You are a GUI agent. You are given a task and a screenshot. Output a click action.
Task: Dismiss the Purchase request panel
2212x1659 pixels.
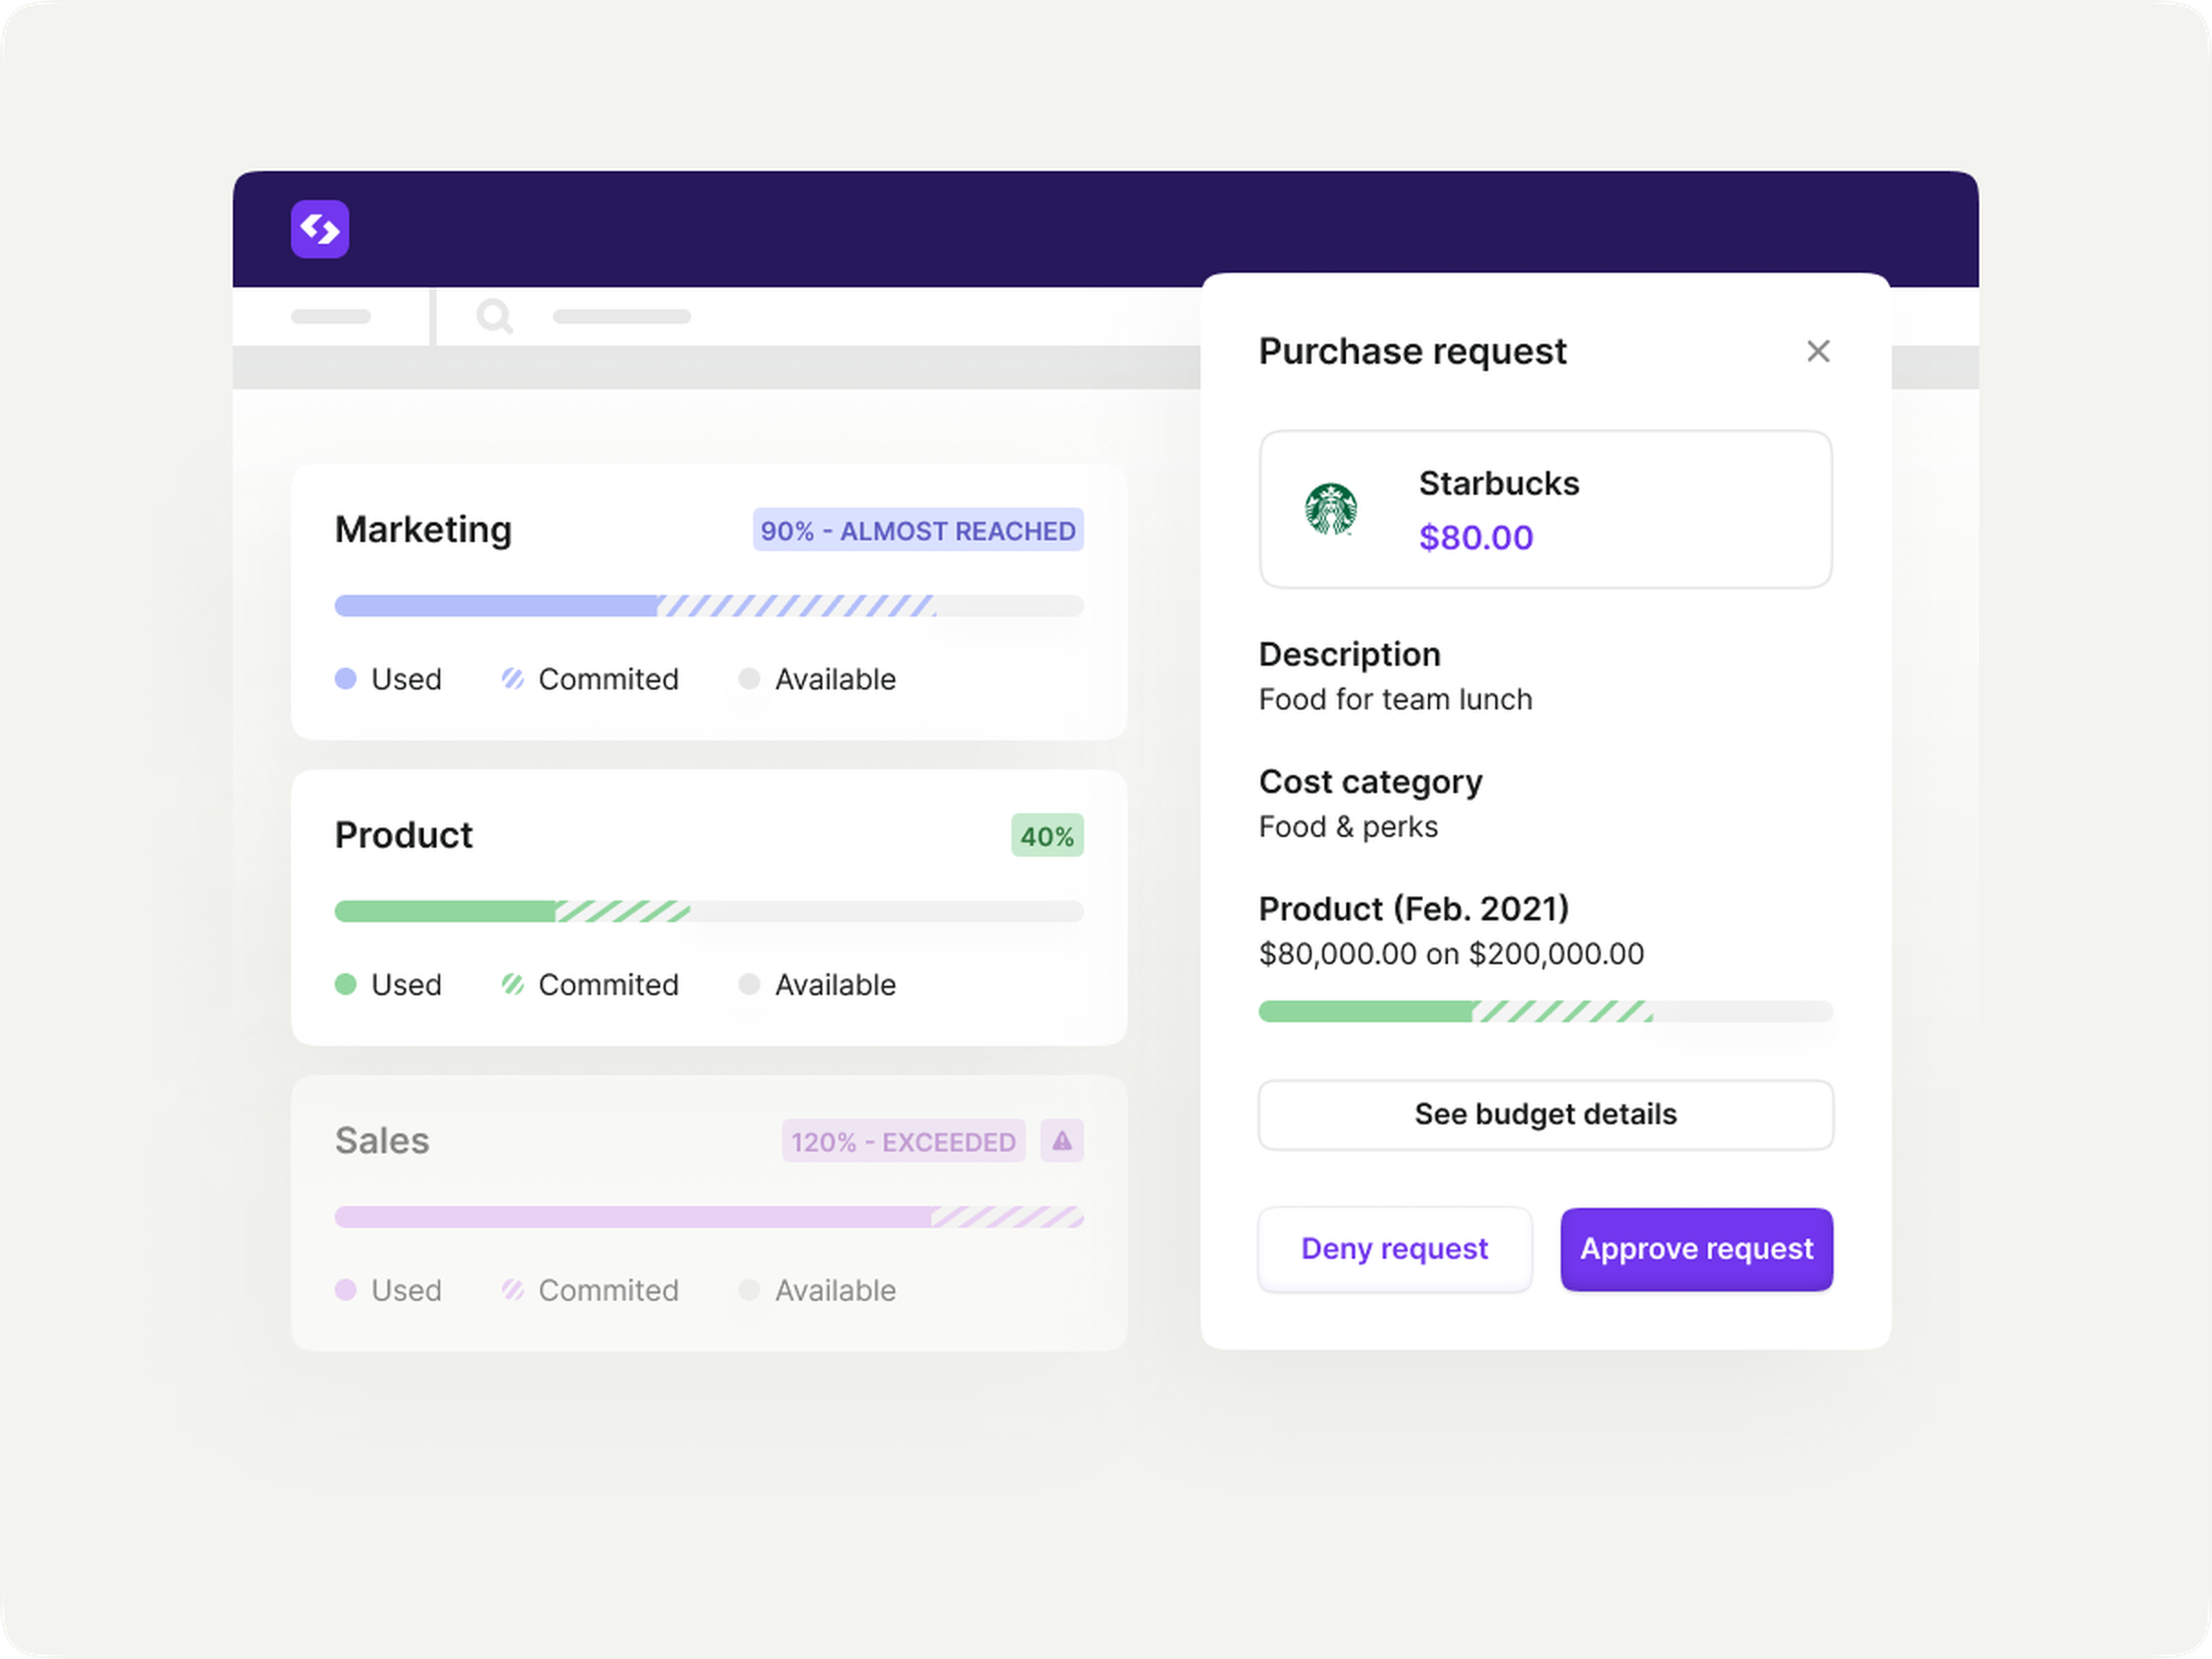tap(1818, 351)
